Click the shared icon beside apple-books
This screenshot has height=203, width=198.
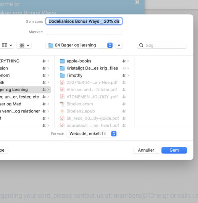click(124, 61)
